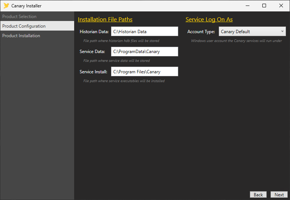
Task: Minimize the Canary Installer window
Action: 248,6
